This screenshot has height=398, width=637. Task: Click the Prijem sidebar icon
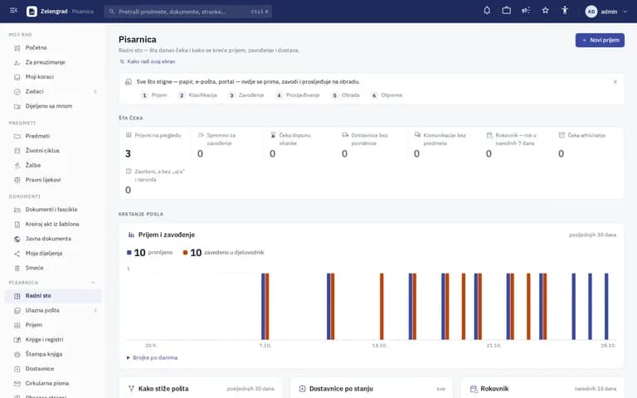17,325
